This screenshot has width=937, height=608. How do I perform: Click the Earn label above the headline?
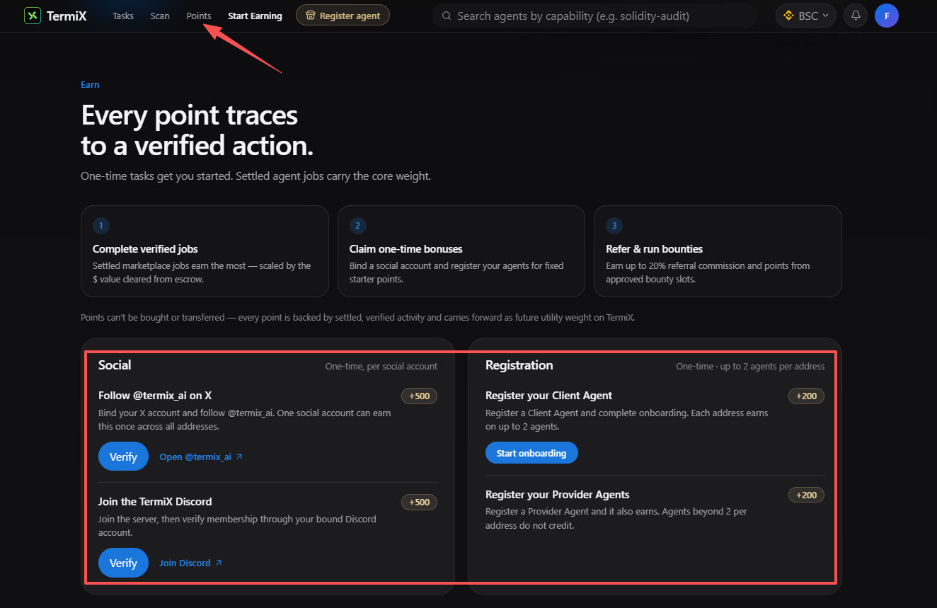pos(90,85)
